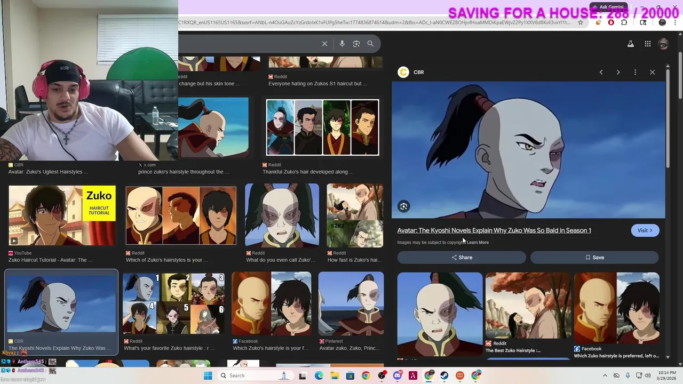The height and width of the screenshot is (384, 683).
Task: Open 'Which of Zuko's hairstyles is your' result
Action: tap(181, 215)
